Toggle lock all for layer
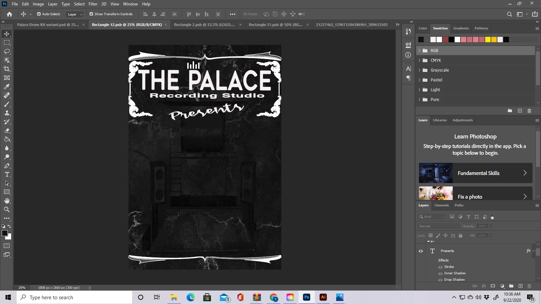541x304 pixels. tap(461, 235)
